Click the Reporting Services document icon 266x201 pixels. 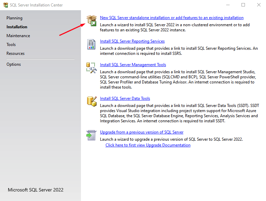(x=91, y=44)
